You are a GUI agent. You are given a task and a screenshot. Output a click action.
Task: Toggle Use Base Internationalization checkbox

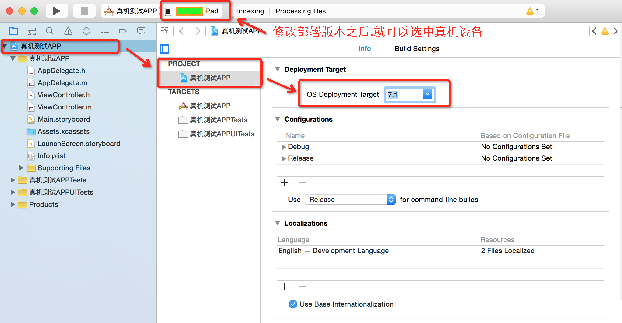tap(293, 304)
